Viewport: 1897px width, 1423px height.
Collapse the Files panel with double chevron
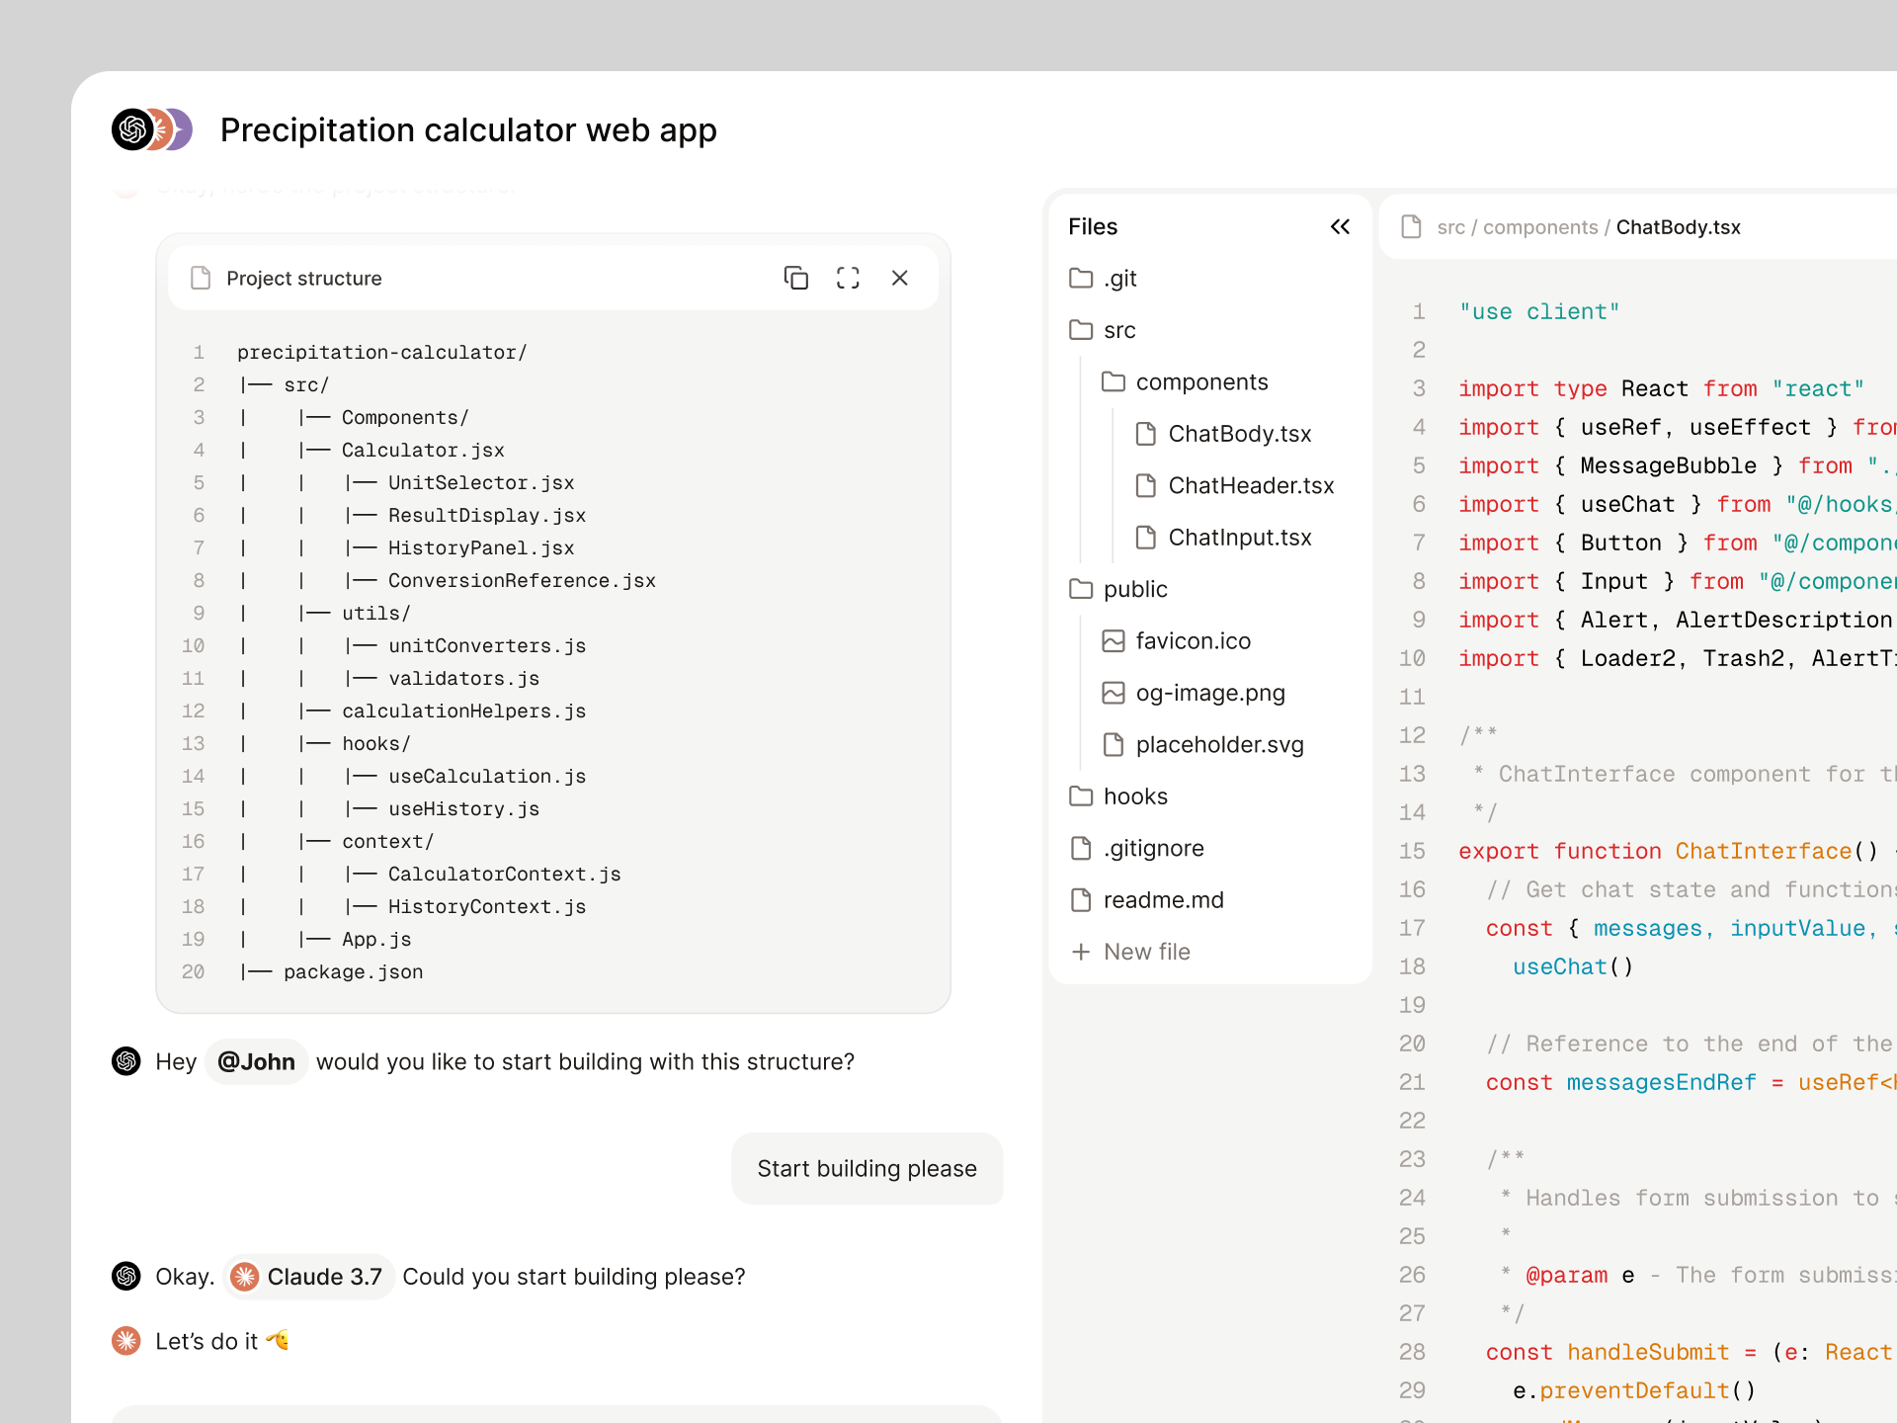pyautogui.click(x=1340, y=227)
